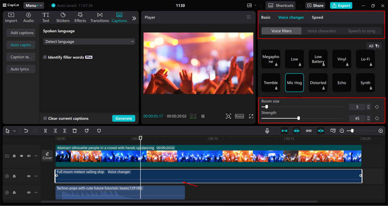Open the aspect Ratio button

pyautogui.click(x=239, y=116)
